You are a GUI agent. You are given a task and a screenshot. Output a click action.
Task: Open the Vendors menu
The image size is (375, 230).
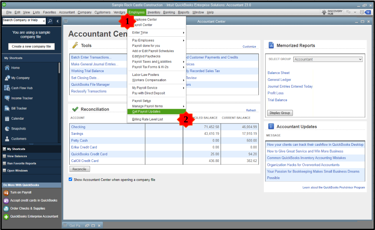pos(119,12)
